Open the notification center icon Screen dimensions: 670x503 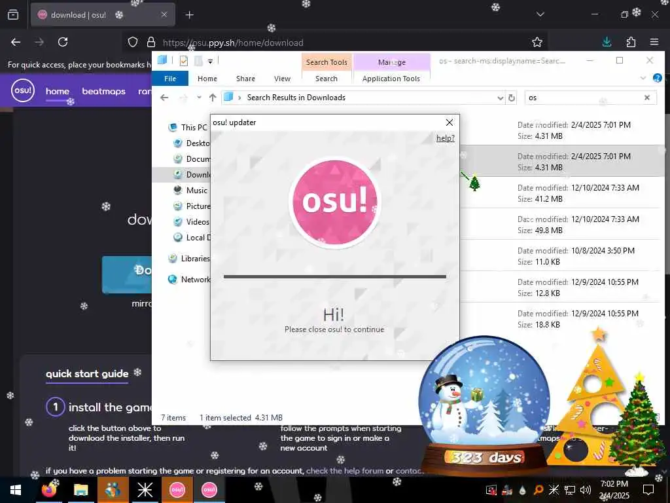[x=648, y=490]
